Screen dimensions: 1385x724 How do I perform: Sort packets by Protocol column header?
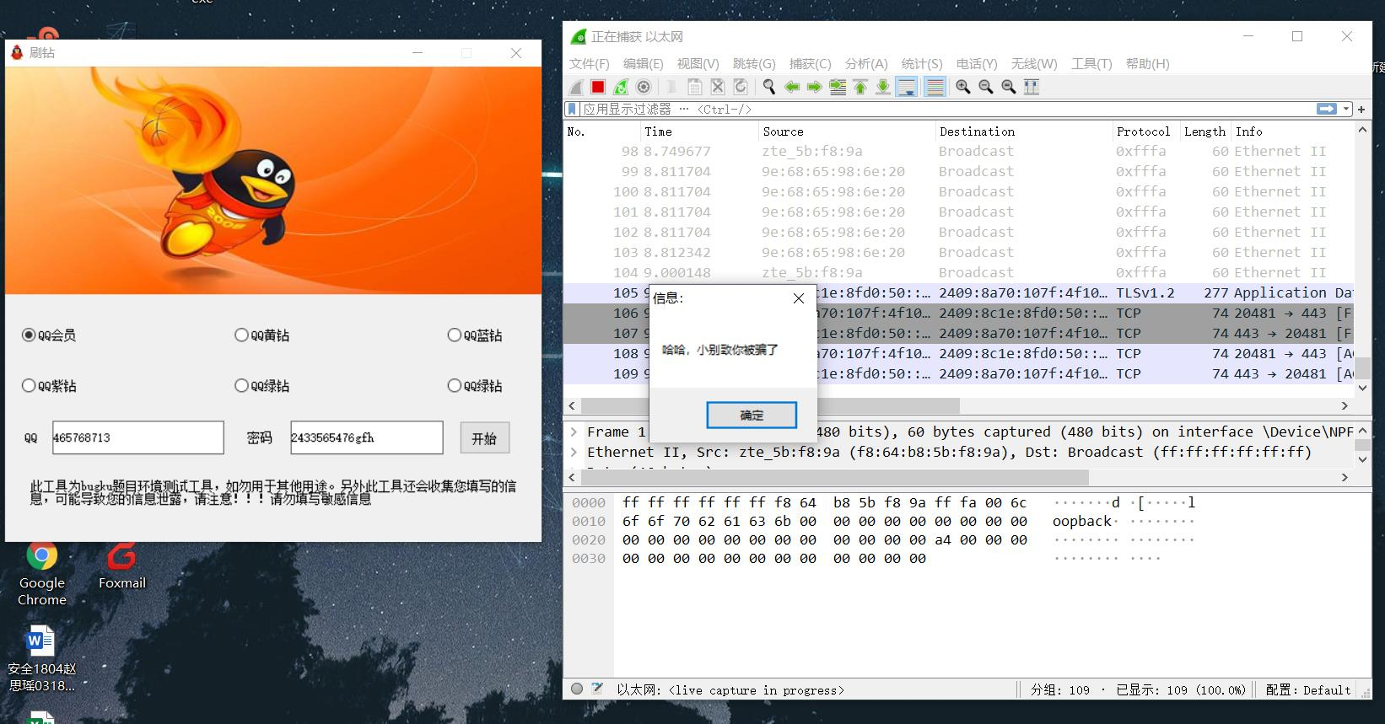[x=1143, y=131]
